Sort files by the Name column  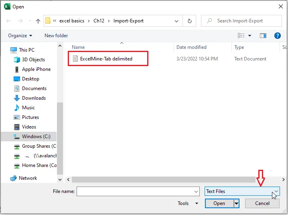(x=78, y=47)
